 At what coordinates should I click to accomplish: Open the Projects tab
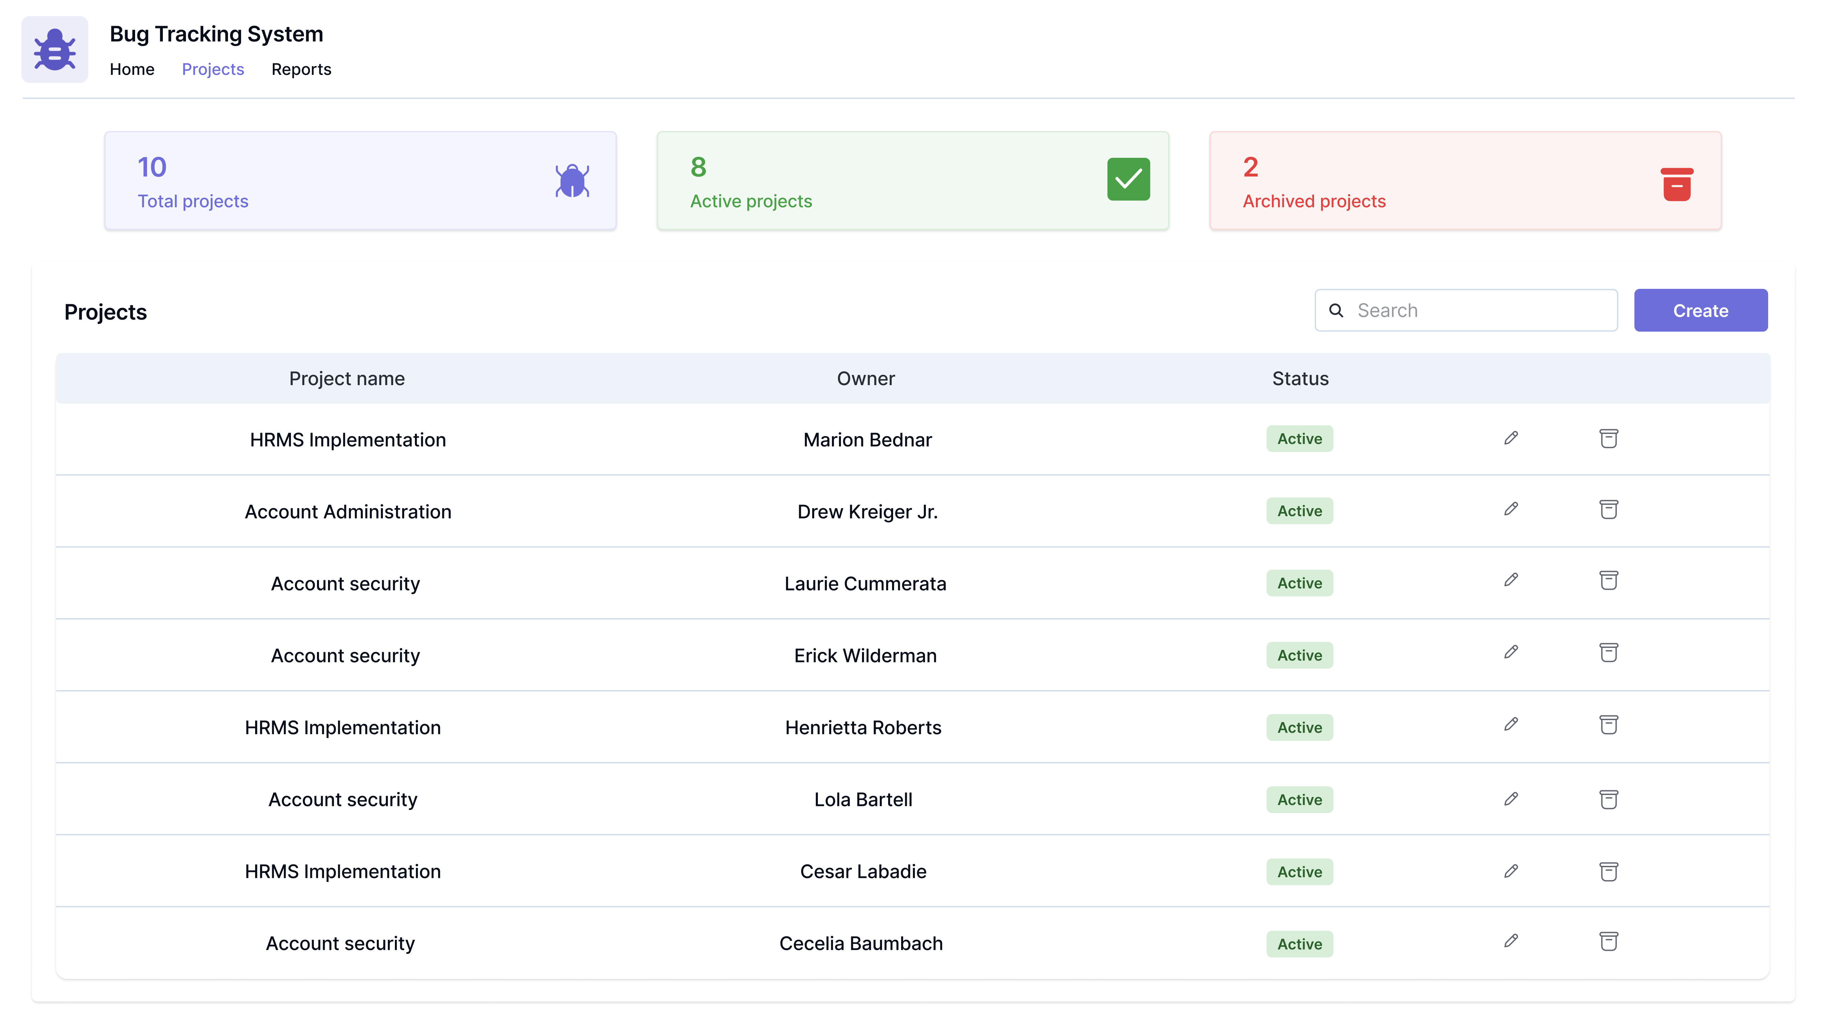point(213,70)
